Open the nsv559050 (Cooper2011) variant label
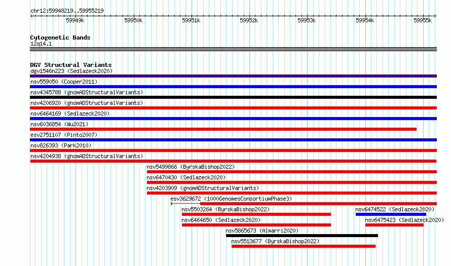The image size is (451, 266). (x=64, y=82)
